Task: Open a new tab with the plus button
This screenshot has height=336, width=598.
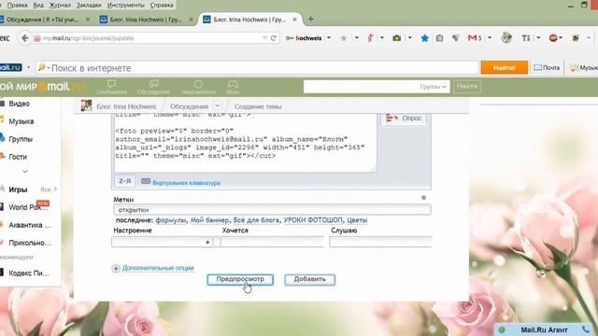Action: 310,19
